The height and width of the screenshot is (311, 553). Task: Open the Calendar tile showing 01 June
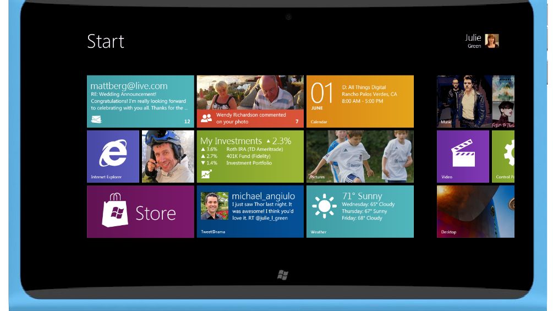360,101
